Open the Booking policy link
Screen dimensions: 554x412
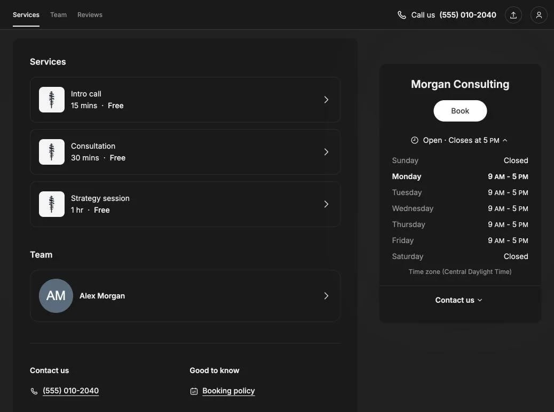[x=228, y=391]
